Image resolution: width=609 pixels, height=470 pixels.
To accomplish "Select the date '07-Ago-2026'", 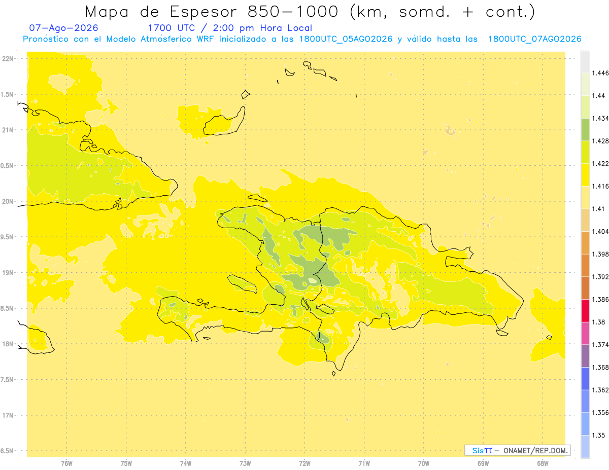I will coord(64,28).
